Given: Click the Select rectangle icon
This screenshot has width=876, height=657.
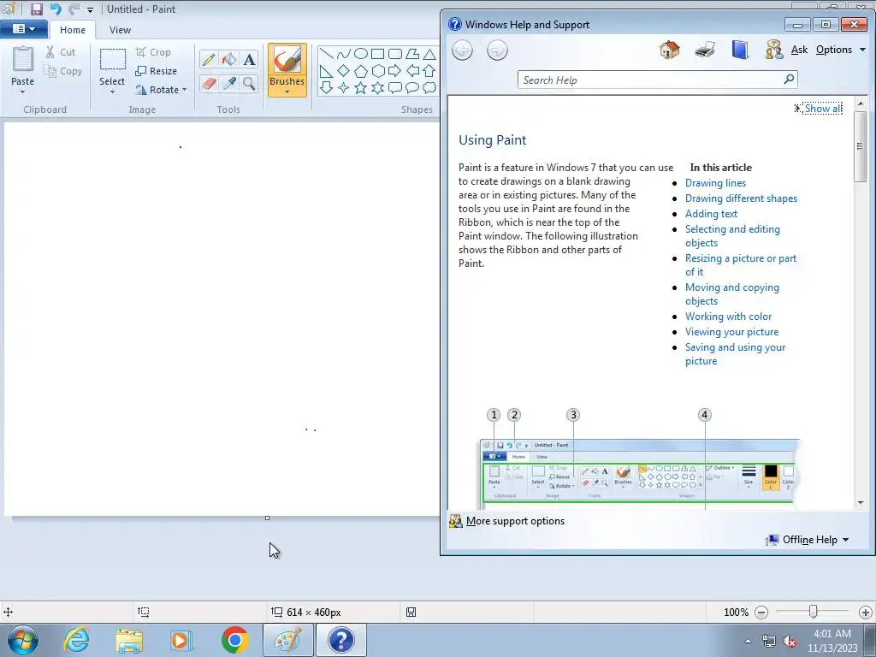Looking at the screenshot, I should click(x=112, y=60).
